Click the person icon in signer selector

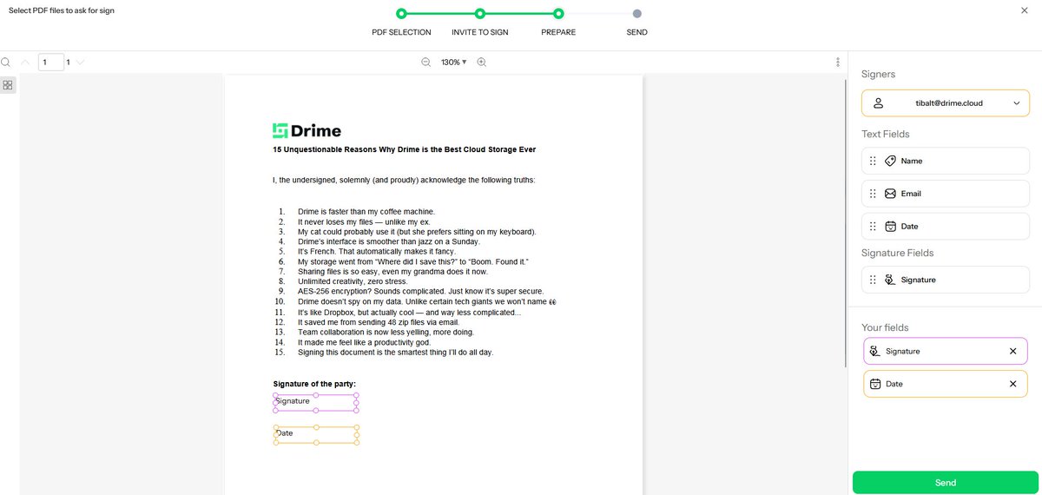[x=878, y=103]
